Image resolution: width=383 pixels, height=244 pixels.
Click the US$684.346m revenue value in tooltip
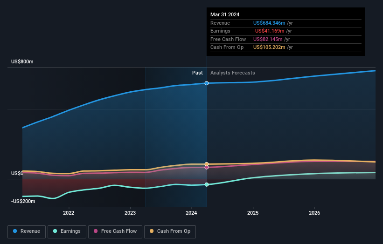click(269, 23)
